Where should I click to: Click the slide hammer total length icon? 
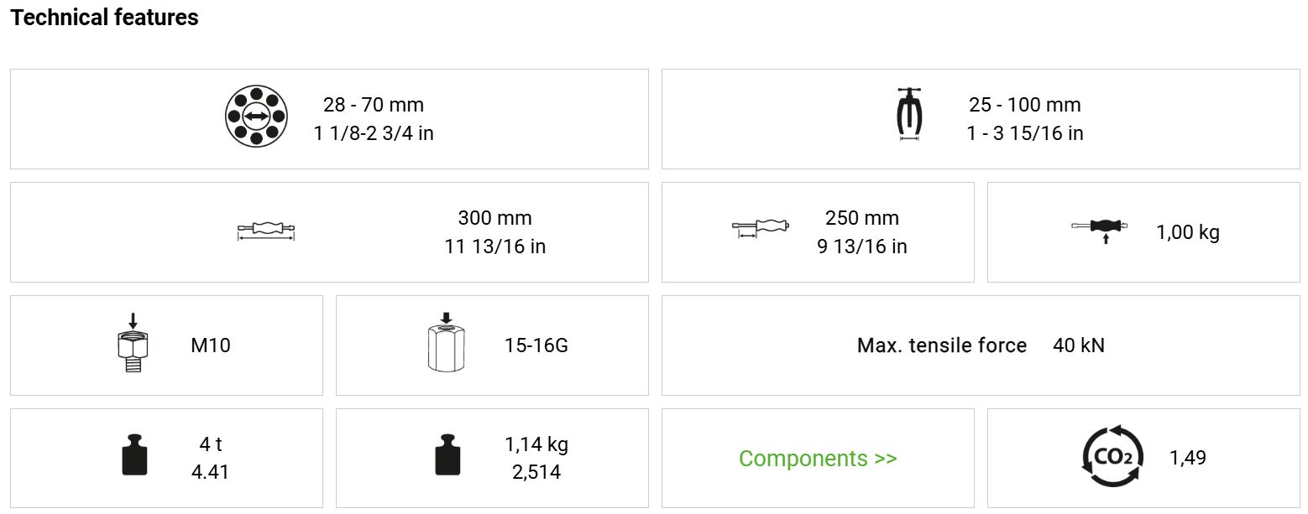click(x=266, y=231)
